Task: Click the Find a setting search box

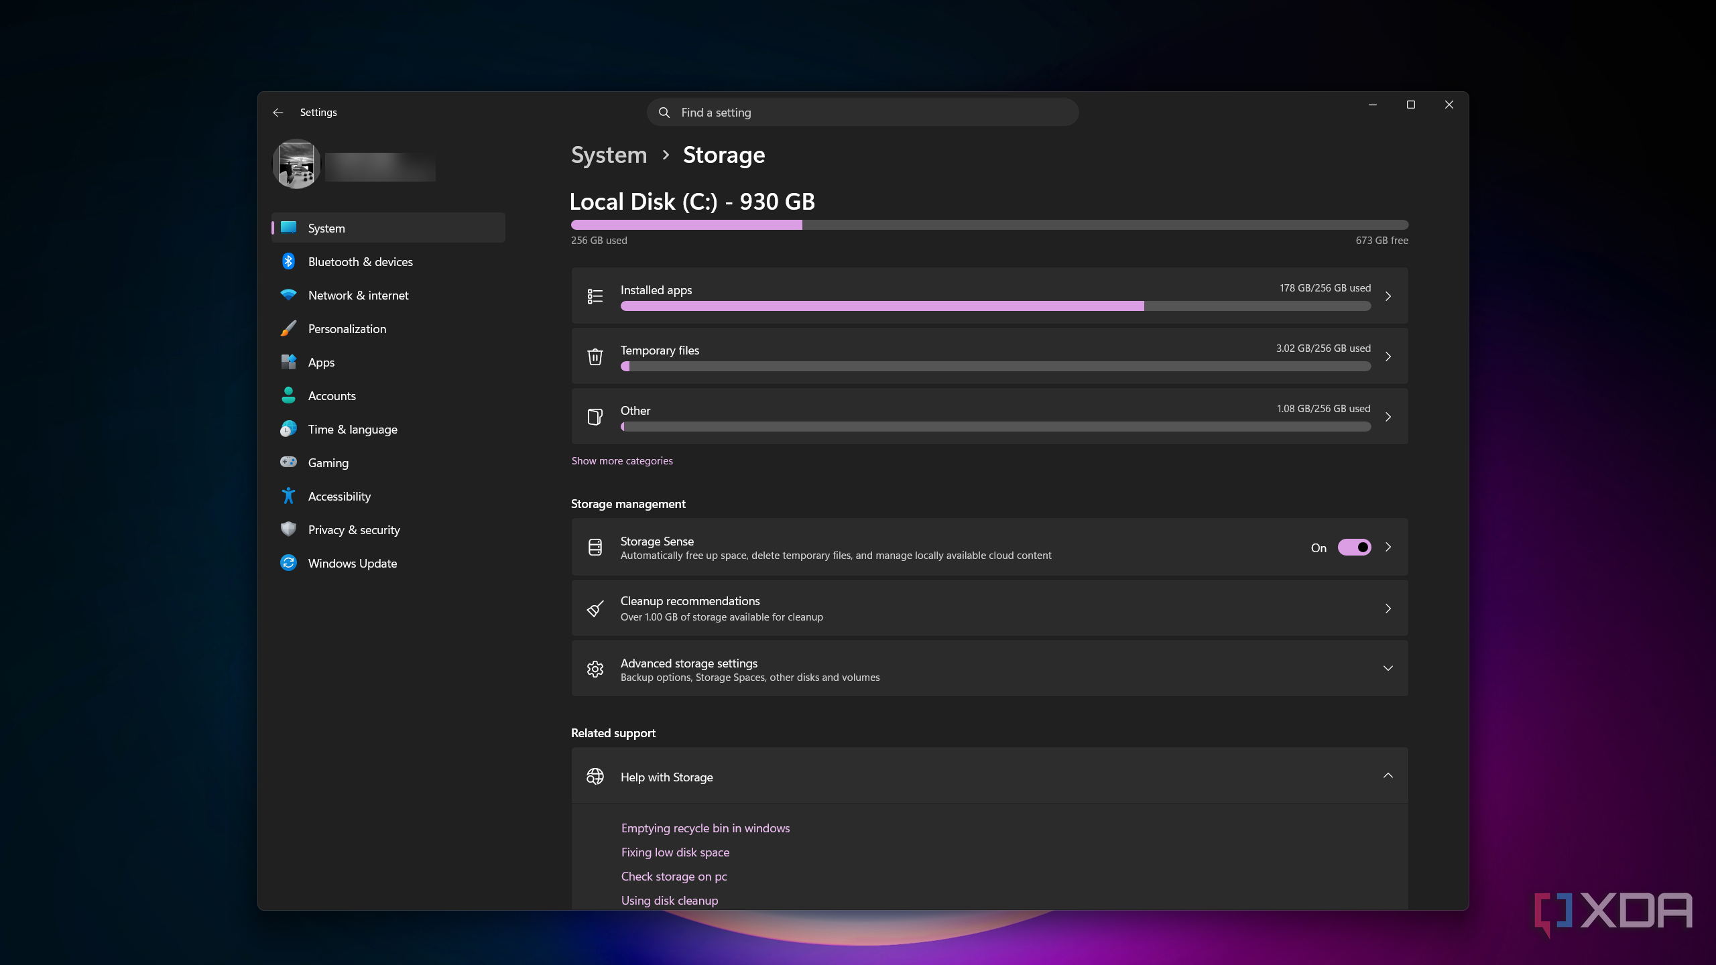Action: tap(863, 113)
